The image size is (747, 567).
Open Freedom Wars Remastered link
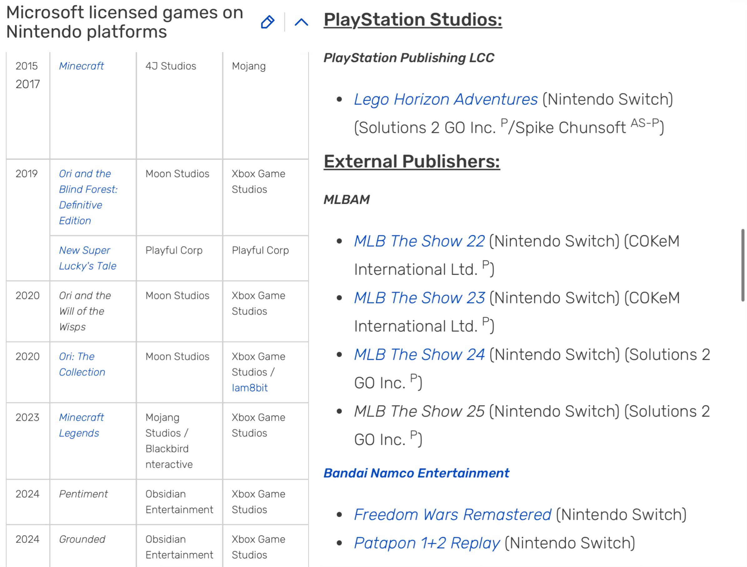point(453,515)
